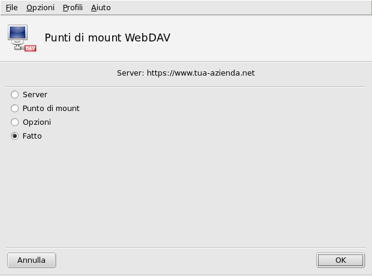The image size is (372, 276).
Task: Click the 'Fatto' option label text
Action: (32, 136)
